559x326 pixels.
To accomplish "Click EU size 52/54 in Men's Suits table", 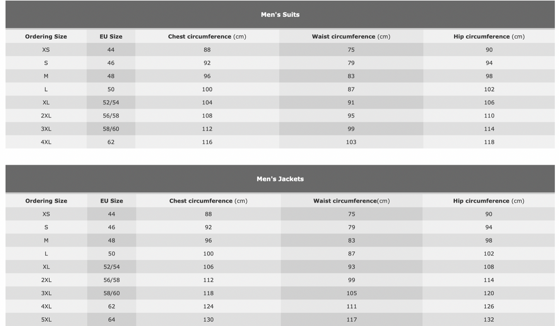I will (111, 103).
